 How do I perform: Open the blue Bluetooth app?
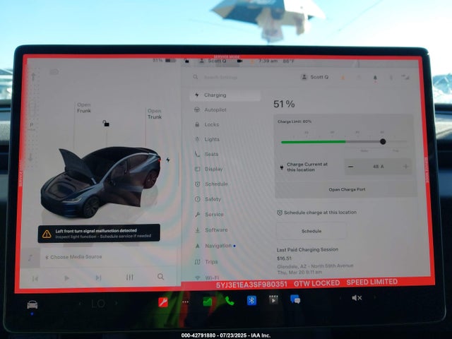tap(251, 300)
